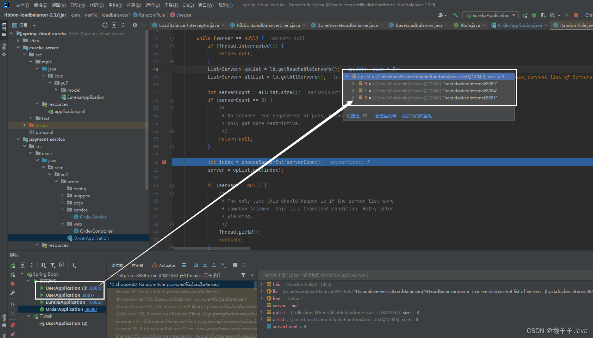The height and width of the screenshot is (338, 593).
Task: Toggle the breakpoint on line 60
Action: pos(164,162)
